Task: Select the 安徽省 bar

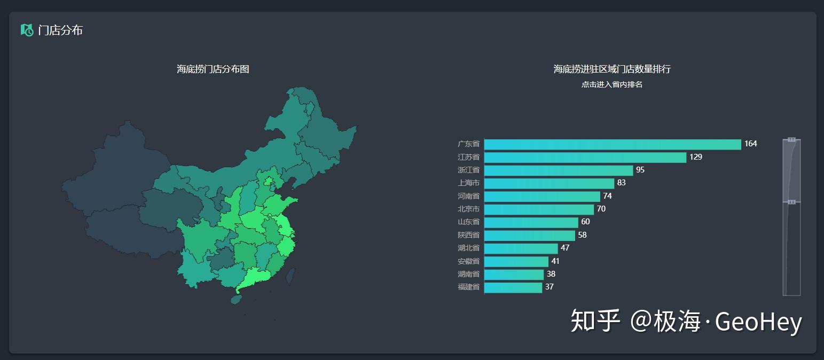Action: 516,261
